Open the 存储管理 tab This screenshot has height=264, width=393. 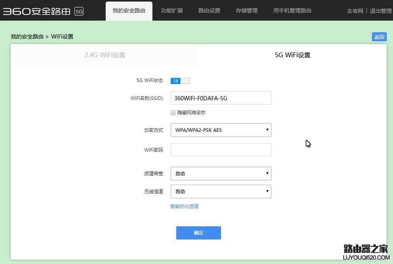click(247, 11)
